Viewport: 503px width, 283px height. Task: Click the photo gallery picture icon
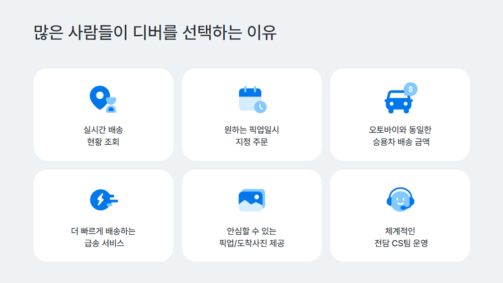click(251, 200)
